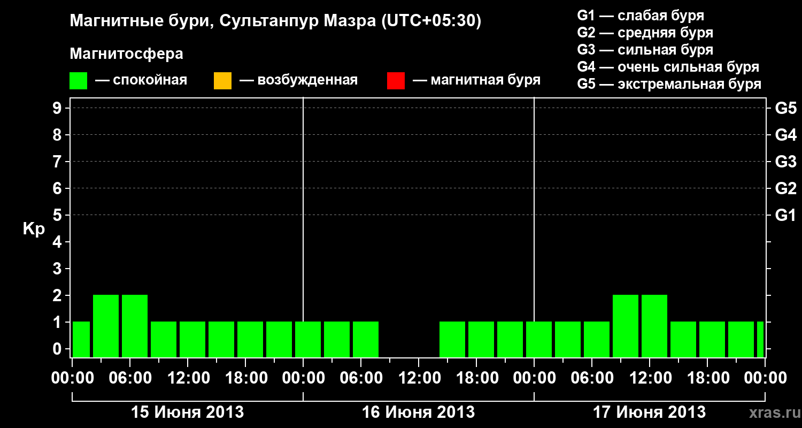Click the 'G5 — экстремальная буря' legend line
The image size is (802, 428).
(x=669, y=84)
